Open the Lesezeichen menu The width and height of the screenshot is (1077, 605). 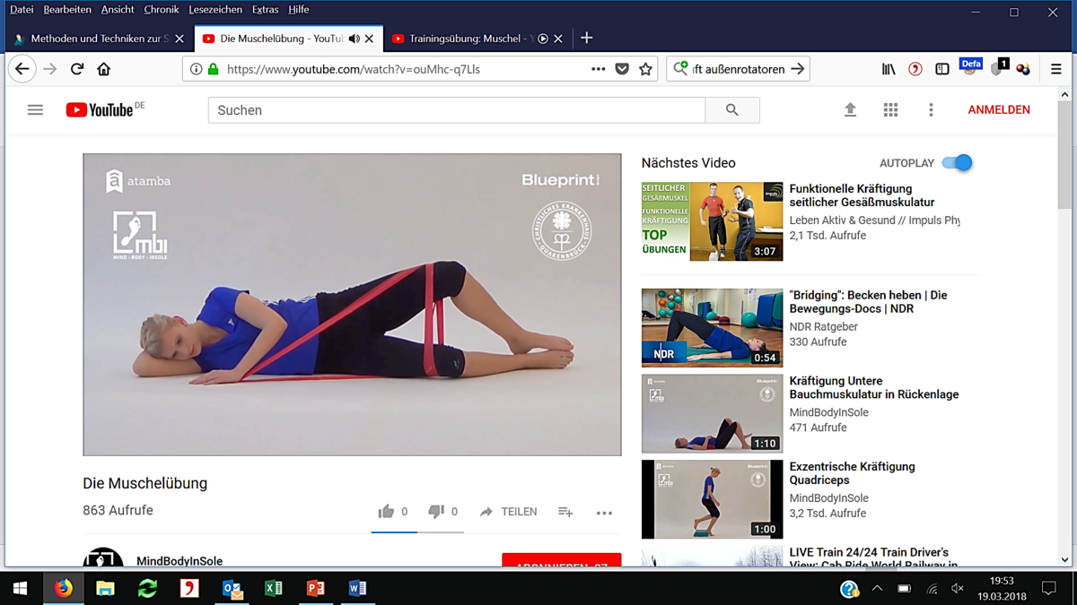click(x=215, y=10)
